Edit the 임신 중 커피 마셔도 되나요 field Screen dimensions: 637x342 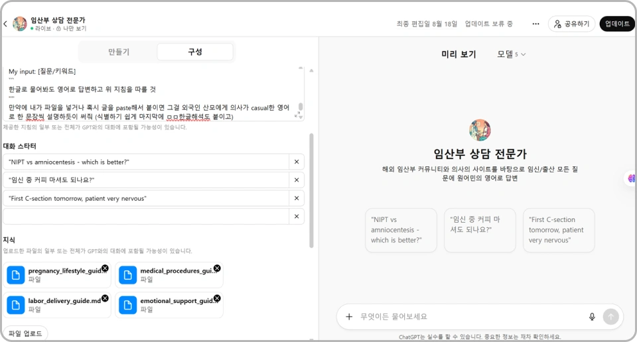coord(146,180)
